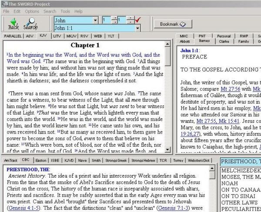Select ON TO SINAI in key list
This screenshot has height=212, width=261.
[x=238, y=196]
